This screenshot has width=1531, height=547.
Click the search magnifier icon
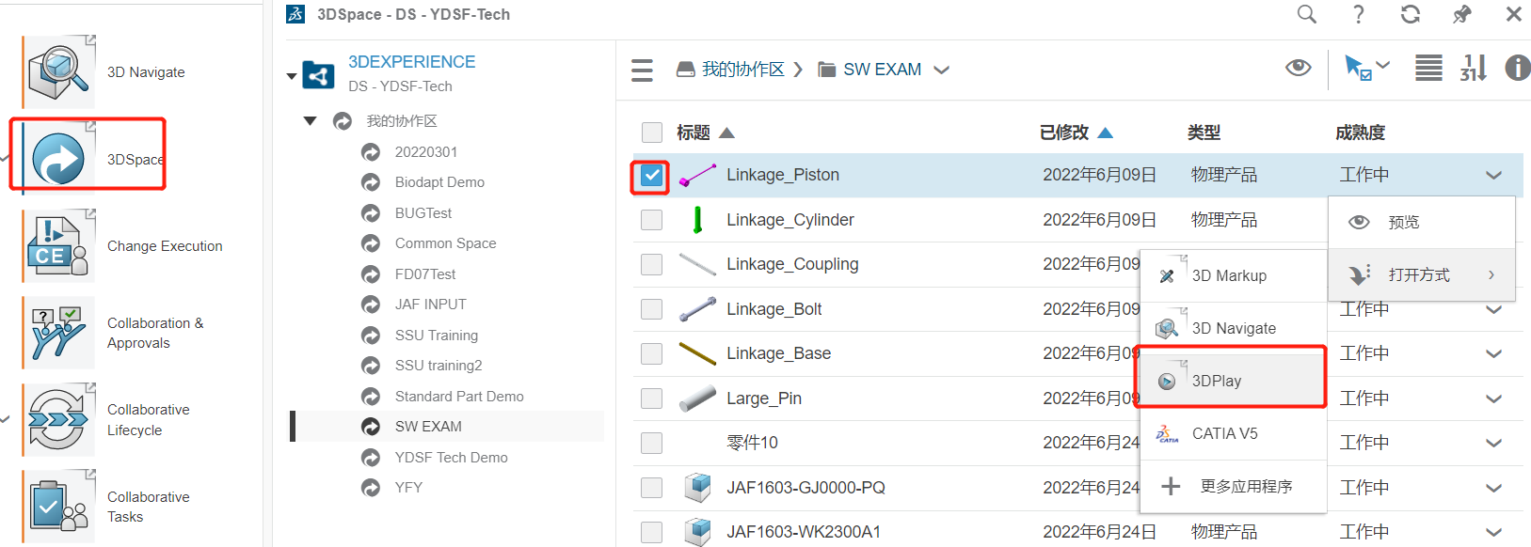pyautogui.click(x=1306, y=14)
